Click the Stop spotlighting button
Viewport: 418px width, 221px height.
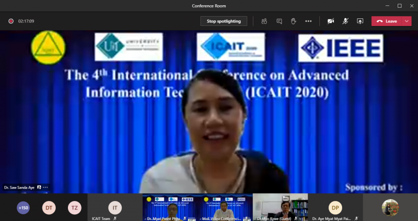tap(224, 21)
